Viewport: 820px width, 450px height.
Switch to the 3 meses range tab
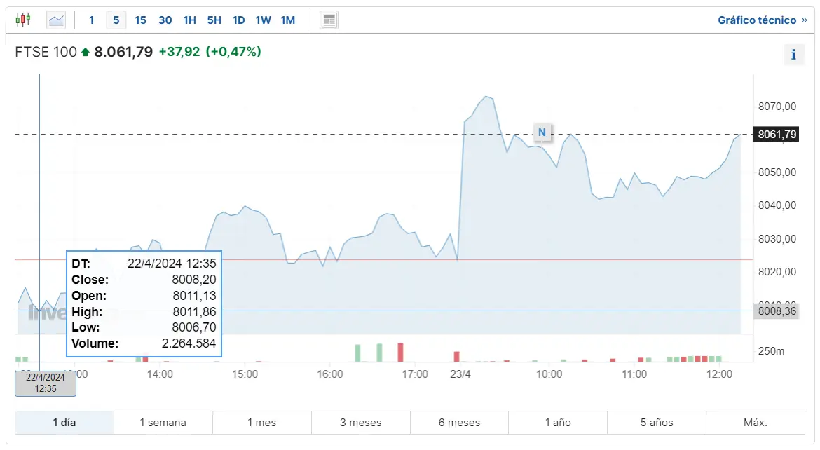coord(360,422)
